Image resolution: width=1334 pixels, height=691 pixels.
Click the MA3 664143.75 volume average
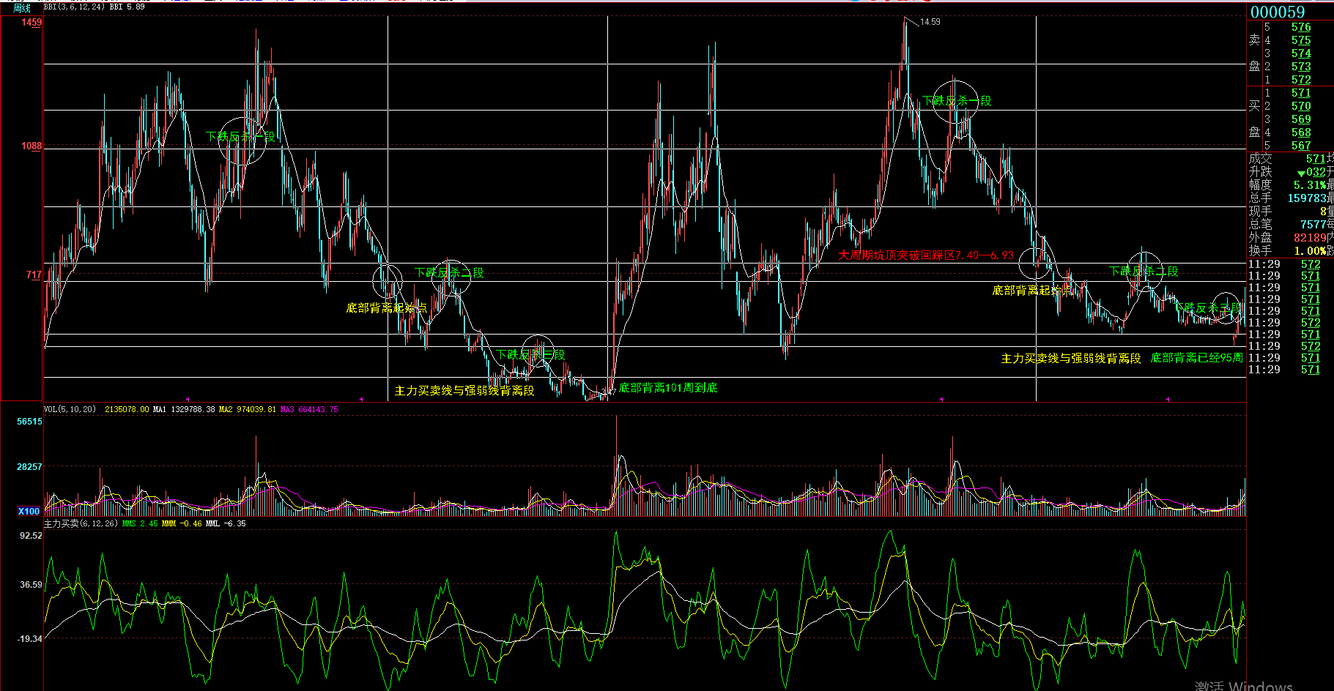(x=309, y=410)
